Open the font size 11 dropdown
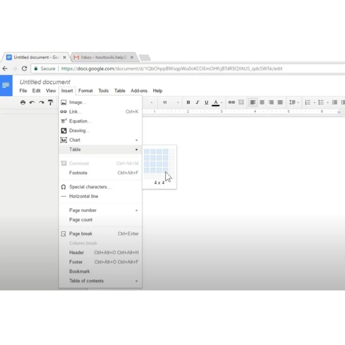The image size is (345, 345). click(171, 102)
